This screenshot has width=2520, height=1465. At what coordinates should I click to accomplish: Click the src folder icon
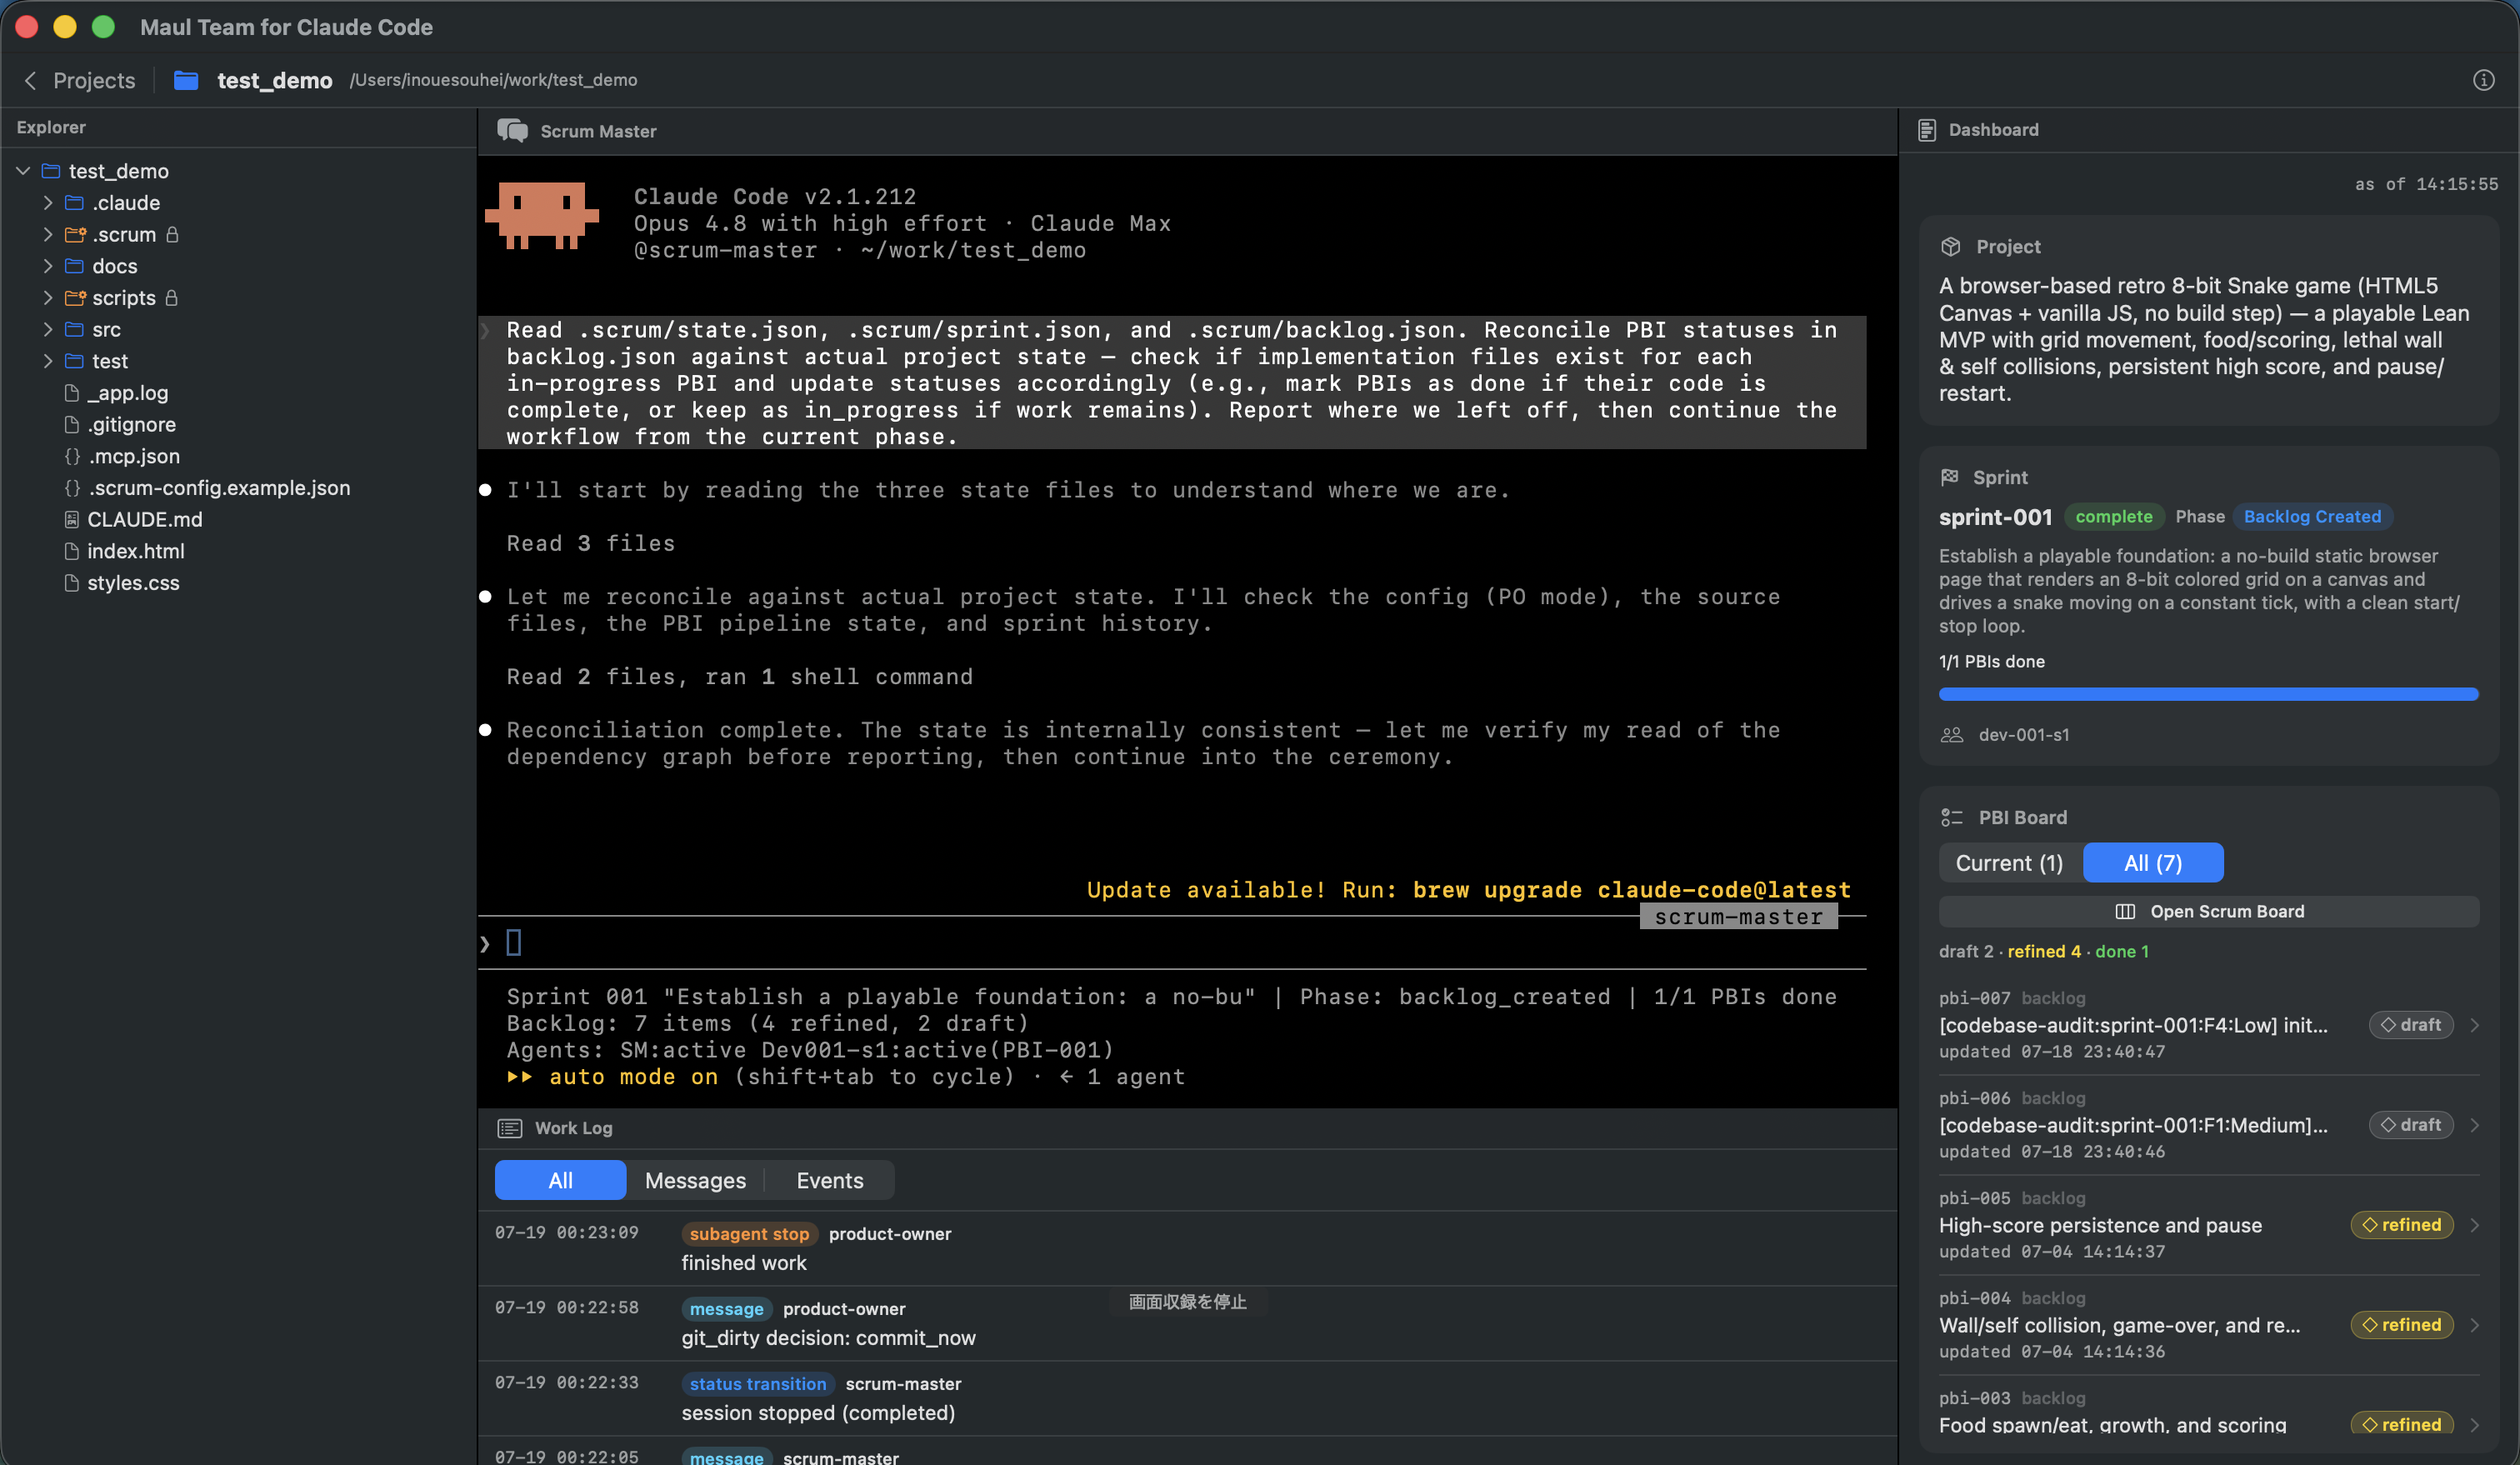click(x=74, y=329)
